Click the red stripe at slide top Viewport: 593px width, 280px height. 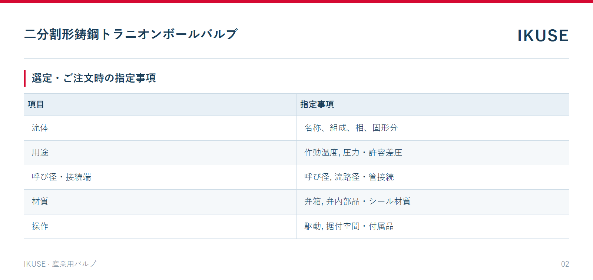296,1
